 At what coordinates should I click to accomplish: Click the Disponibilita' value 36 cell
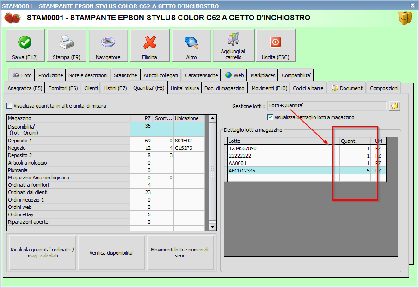(141, 129)
